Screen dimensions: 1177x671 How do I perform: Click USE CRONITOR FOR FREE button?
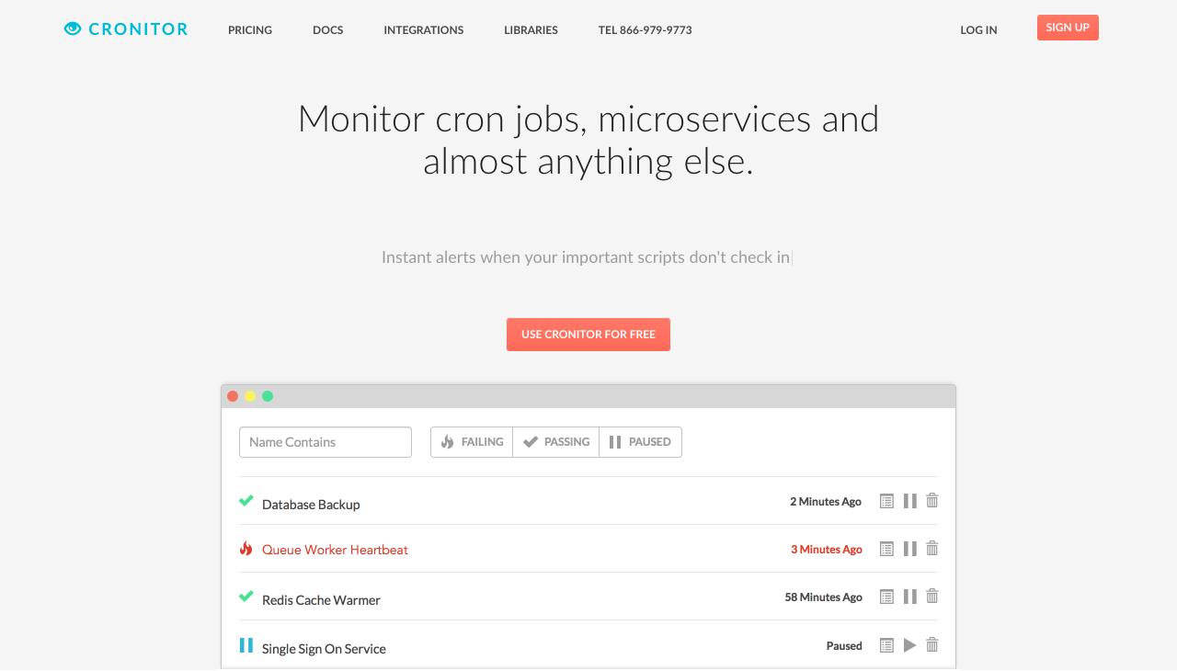pyautogui.click(x=588, y=335)
